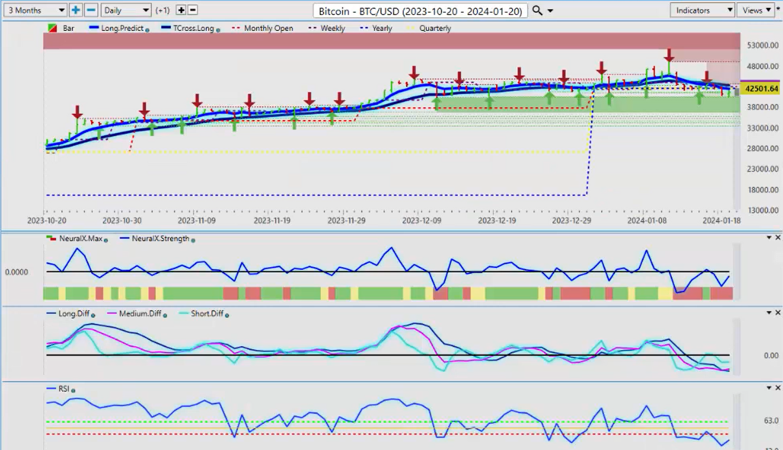Image resolution: width=783 pixels, height=450 pixels.
Task: Click the black plus forecast increment button
Action: click(181, 10)
